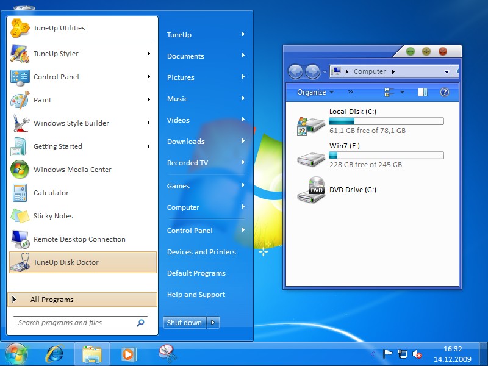Open Remote Desktop Connection icon
Image resolution: width=488 pixels, height=366 pixels.
point(20,239)
